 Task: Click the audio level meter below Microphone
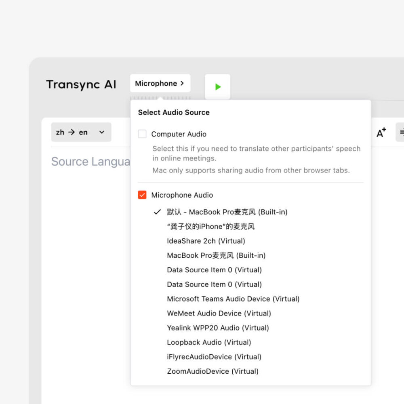160,97
